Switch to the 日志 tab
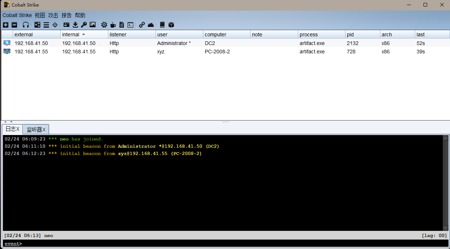This screenshot has height=249, width=450. tap(12, 129)
